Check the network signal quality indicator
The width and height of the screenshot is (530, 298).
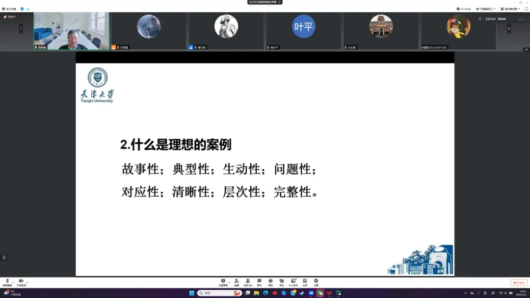(27, 8)
